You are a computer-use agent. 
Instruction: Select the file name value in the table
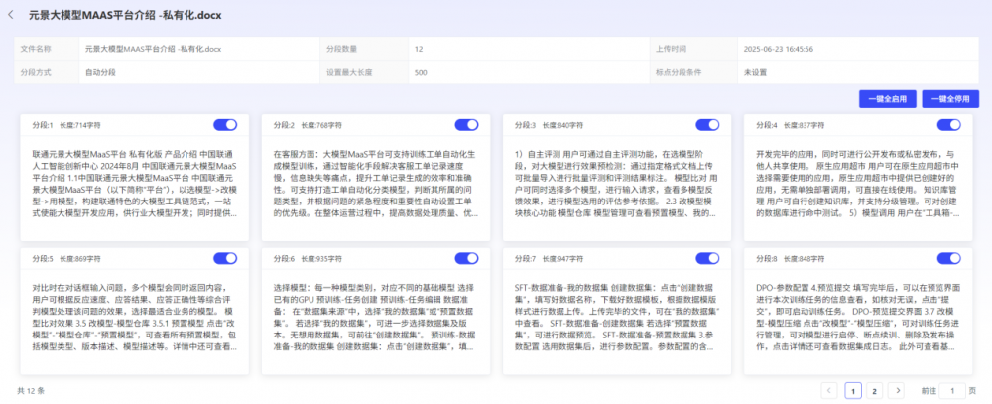[x=153, y=49]
